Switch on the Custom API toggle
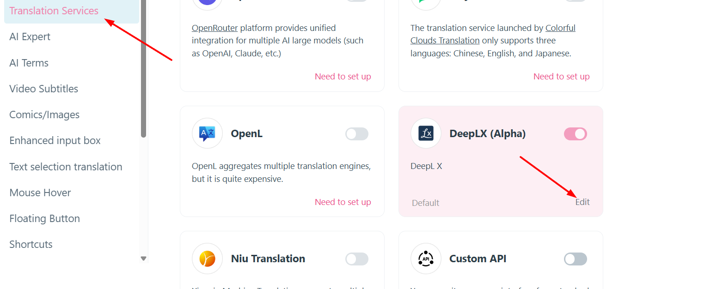The width and height of the screenshot is (723, 289). click(x=576, y=259)
